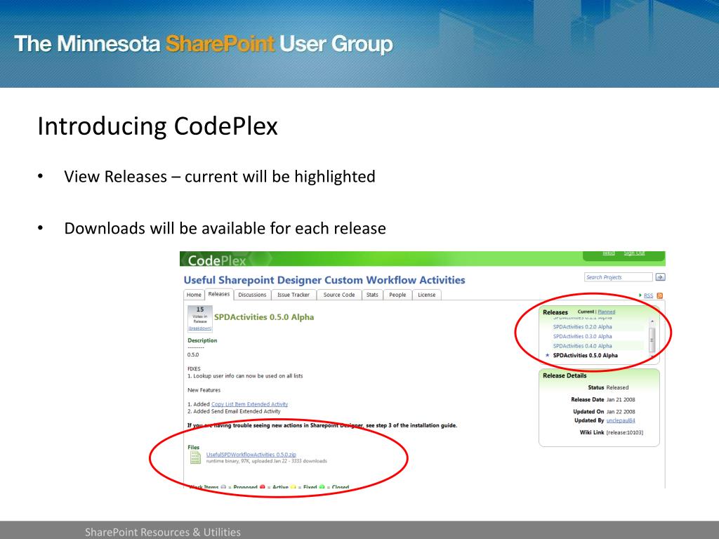Open SPDActivities 0.4.0 Alpha release

(582, 346)
